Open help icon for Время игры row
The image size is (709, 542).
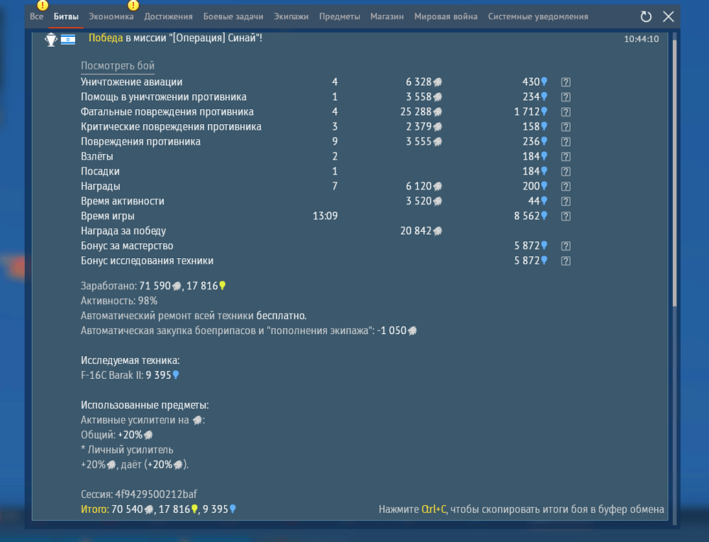coord(566,216)
